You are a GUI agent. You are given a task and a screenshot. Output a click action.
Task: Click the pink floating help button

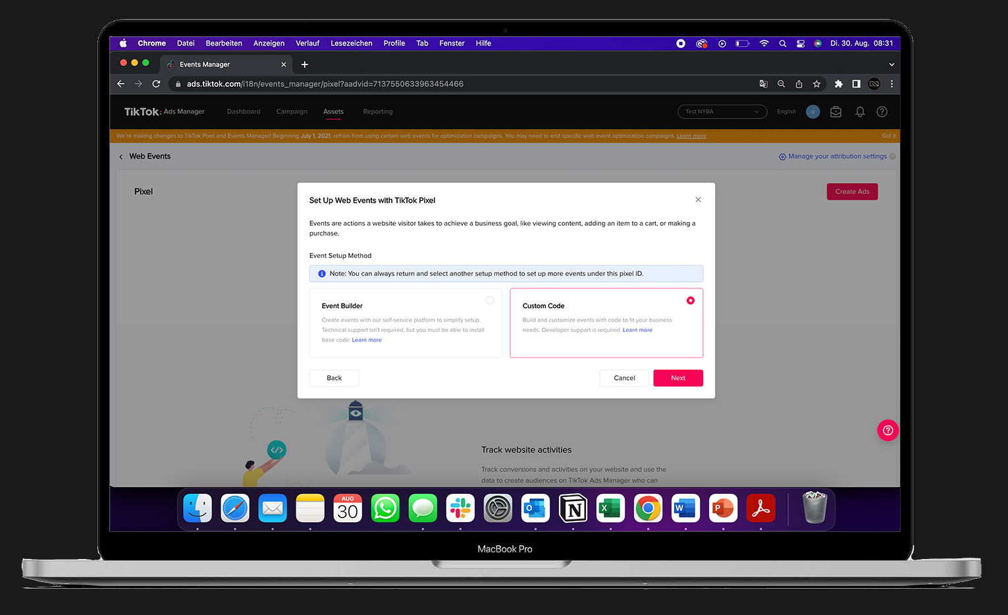(888, 430)
